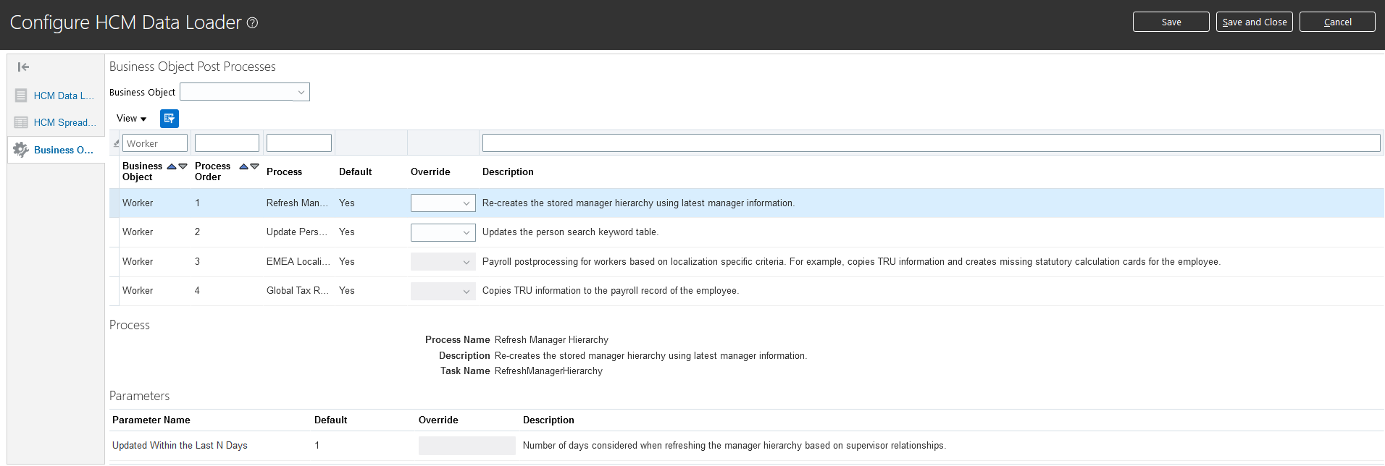Click the Process Order filter field
This screenshot has width=1385, height=466.
[x=227, y=143]
